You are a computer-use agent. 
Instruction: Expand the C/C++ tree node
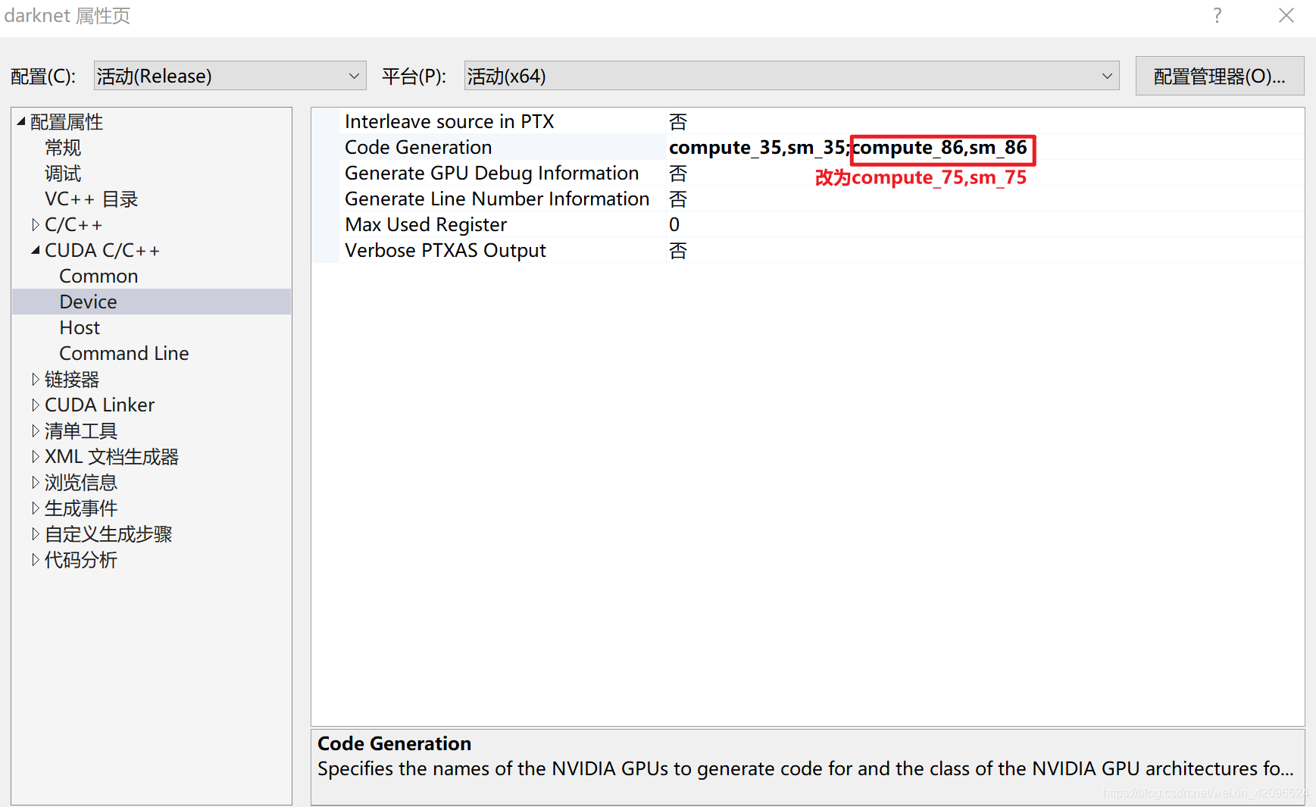(x=36, y=224)
